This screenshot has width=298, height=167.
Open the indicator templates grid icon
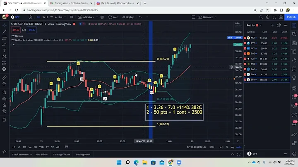click(x=102, y=17)
